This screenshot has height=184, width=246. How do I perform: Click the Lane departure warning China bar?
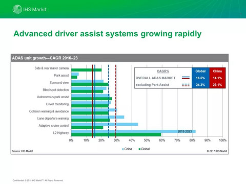tap(98, 117)
